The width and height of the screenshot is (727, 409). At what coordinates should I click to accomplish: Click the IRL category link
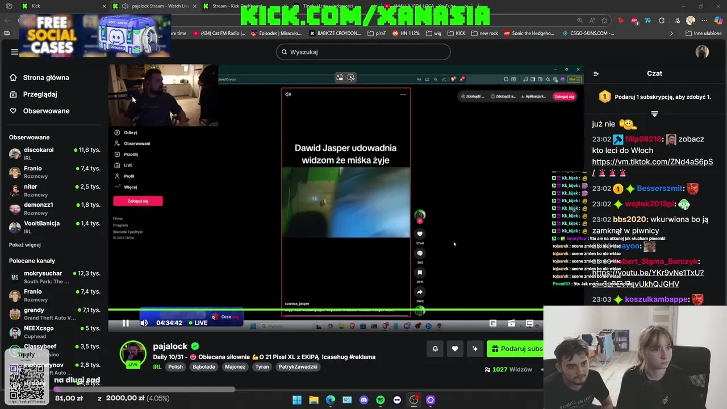click(157, 367)
